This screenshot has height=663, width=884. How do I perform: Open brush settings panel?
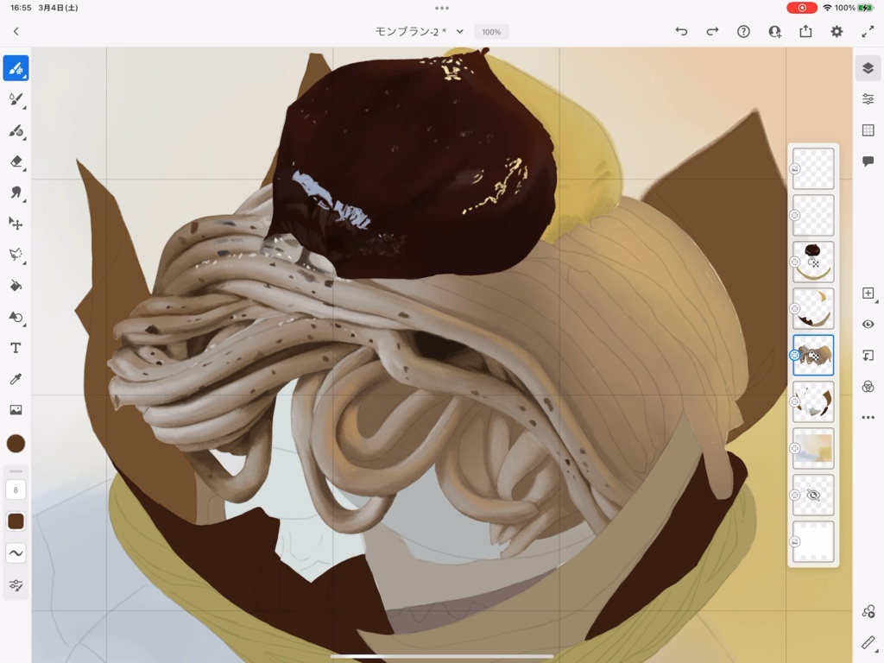(x=16, y=585)
